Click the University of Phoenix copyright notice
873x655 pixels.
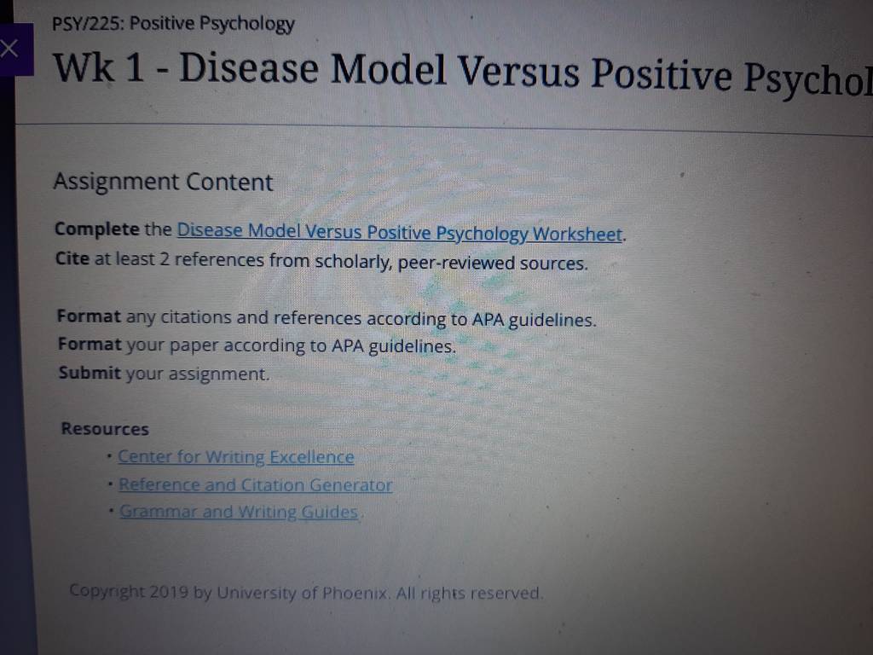[306, 592]
